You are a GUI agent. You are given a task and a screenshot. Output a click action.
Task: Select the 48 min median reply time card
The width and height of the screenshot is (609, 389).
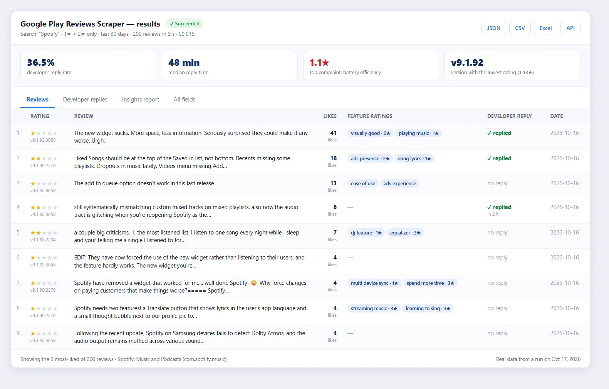click(x=230, y=66)
